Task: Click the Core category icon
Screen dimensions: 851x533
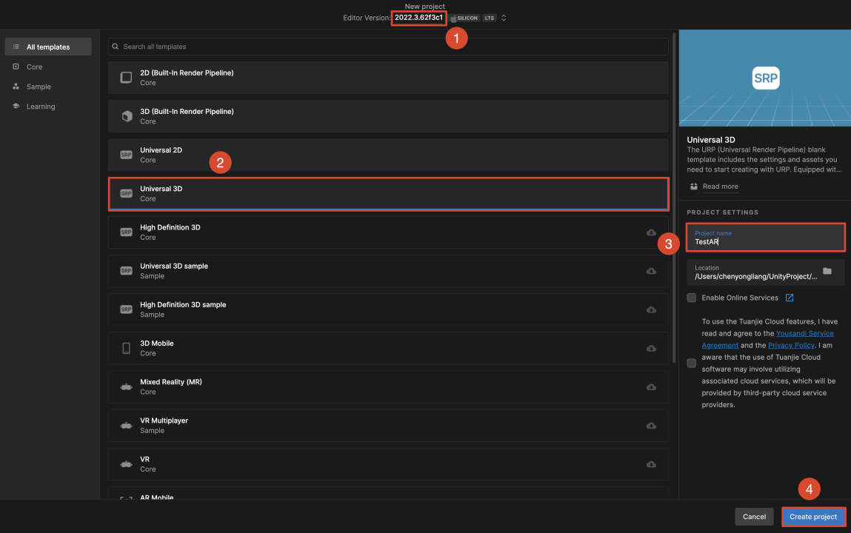Action: (16, 67)
